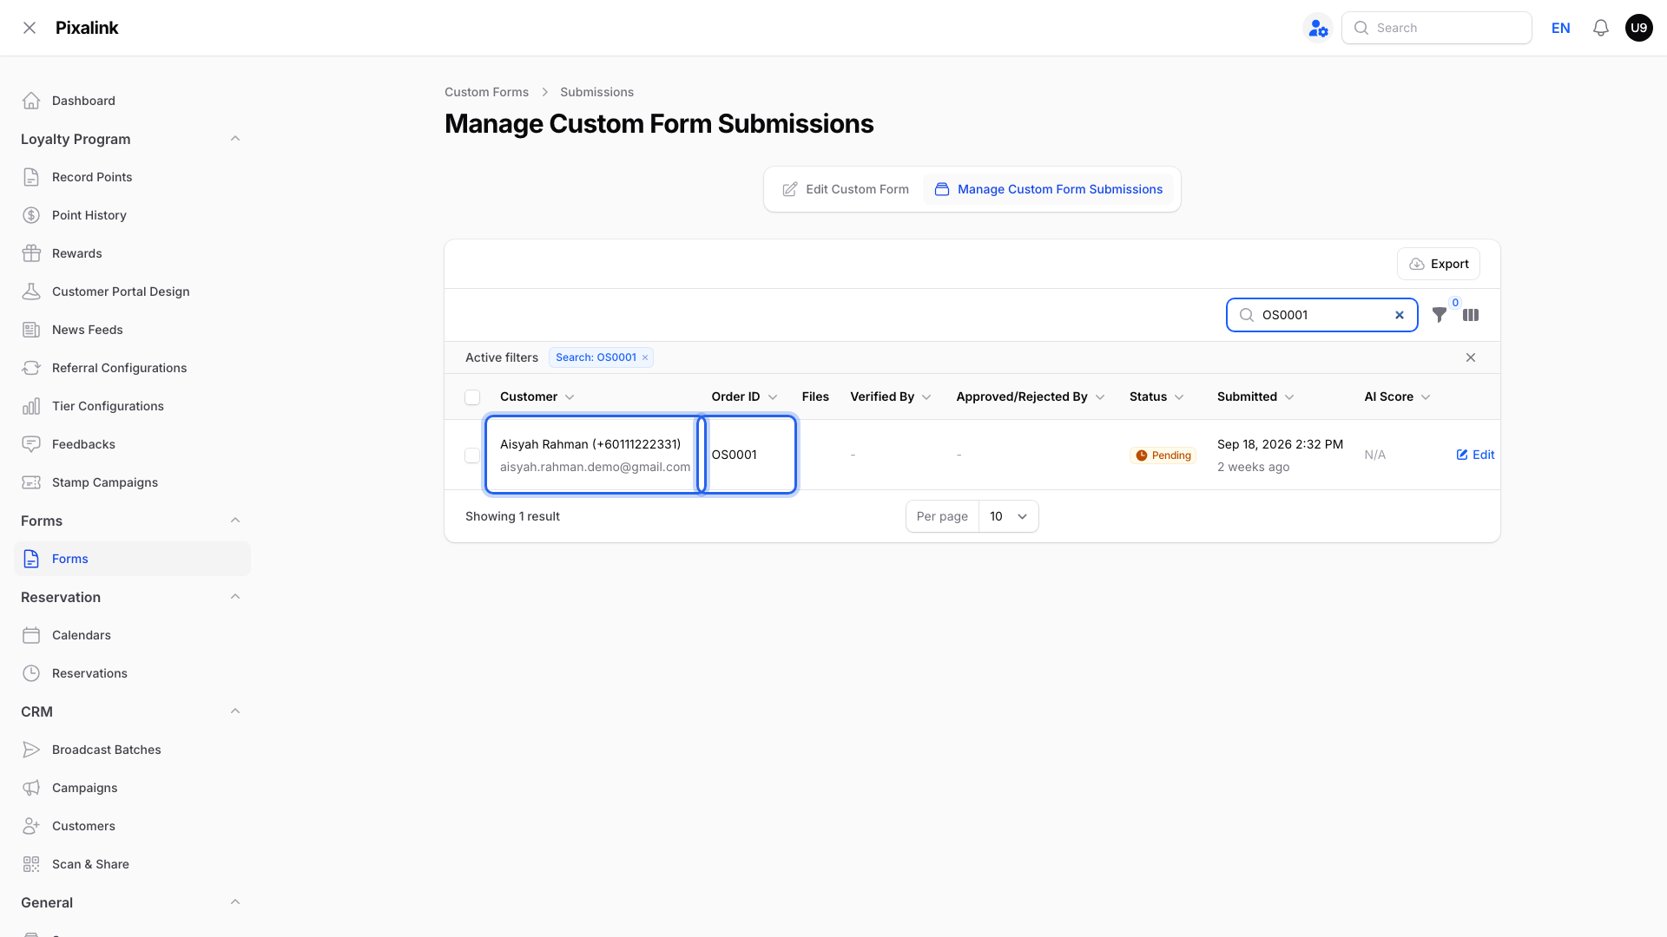Screen dimensions: 1667x937
Task: Switch language via EN
Action: click(x=1560, y=28)
